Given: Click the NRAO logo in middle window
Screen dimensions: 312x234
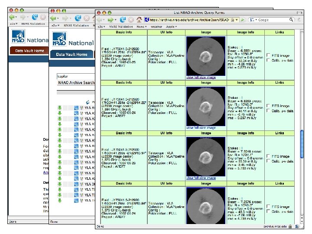Looking at the screenshot, I should click(x=59, y=39).
